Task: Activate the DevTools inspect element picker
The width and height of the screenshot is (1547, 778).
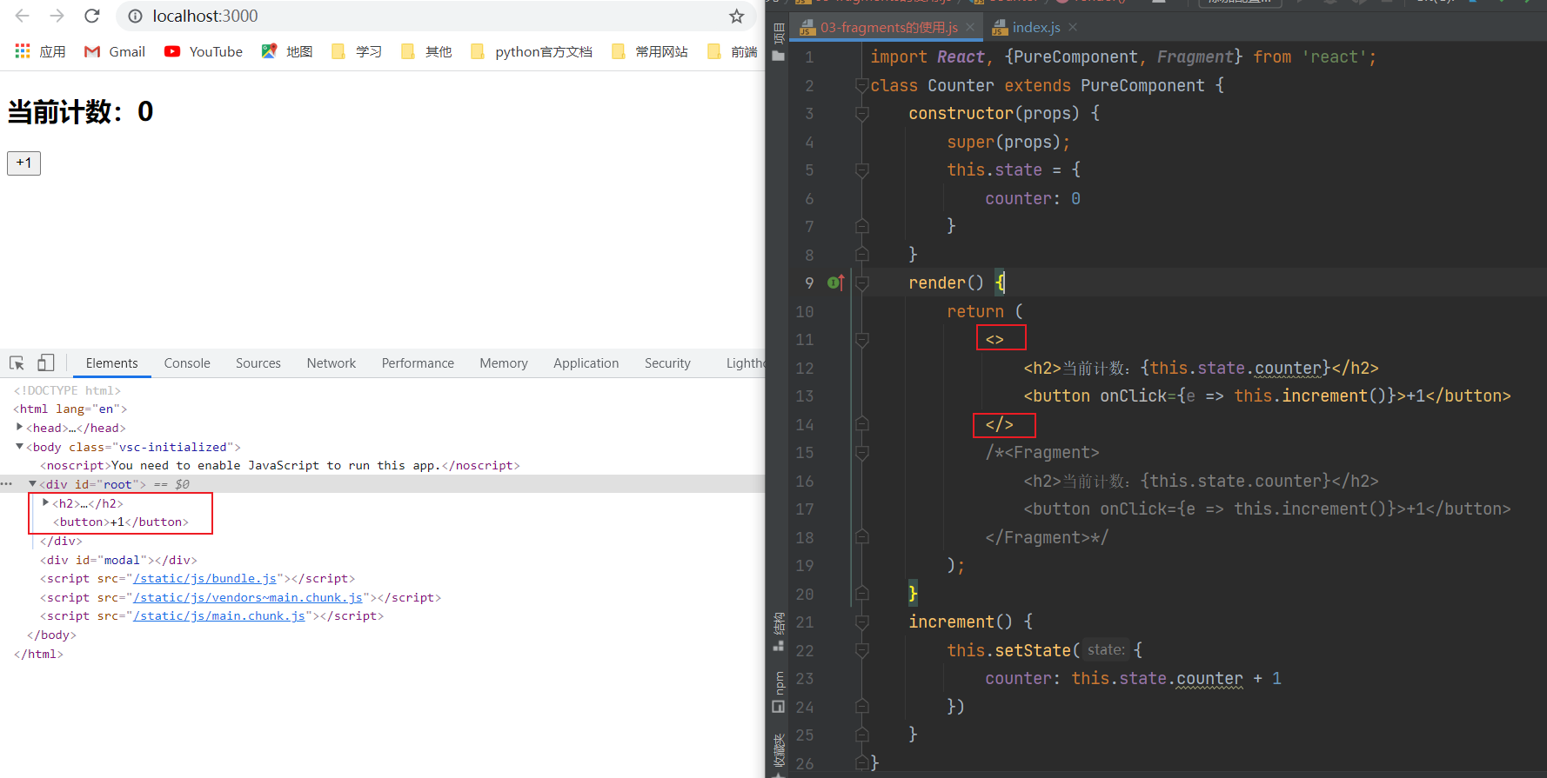Action: 17,362
